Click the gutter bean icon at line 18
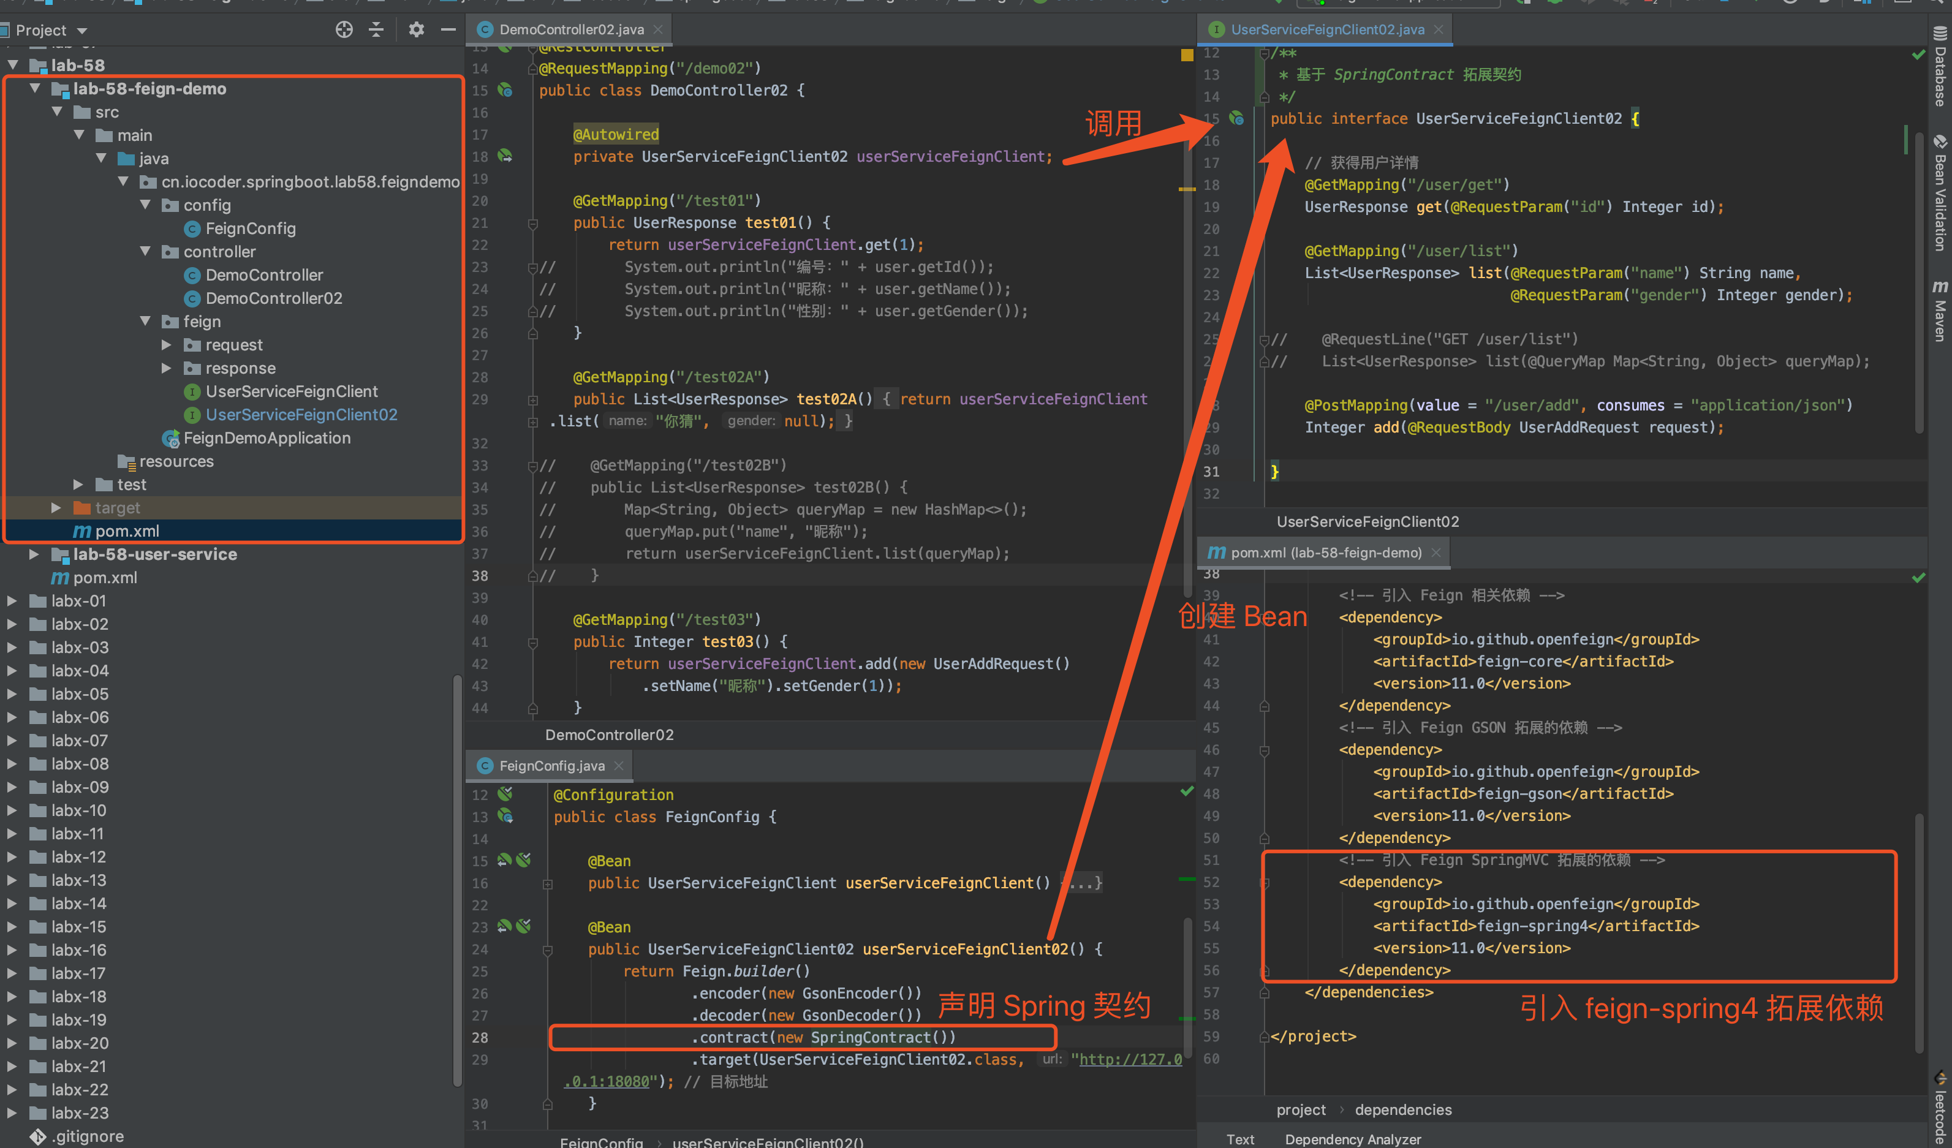 pos(505,156)
